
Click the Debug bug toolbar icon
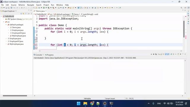39,8
